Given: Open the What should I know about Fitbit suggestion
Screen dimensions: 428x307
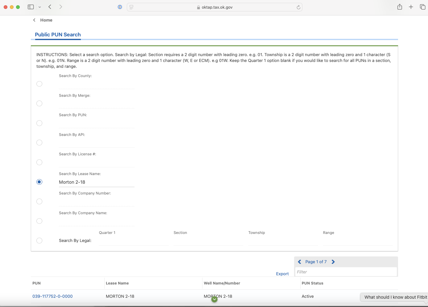Looking at the screenshot, I should [394, 297].
